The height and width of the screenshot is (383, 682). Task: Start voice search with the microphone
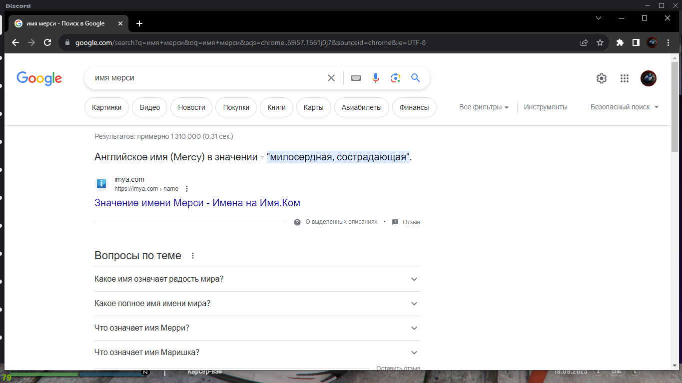pyautogui.click(x=376, y=78)
